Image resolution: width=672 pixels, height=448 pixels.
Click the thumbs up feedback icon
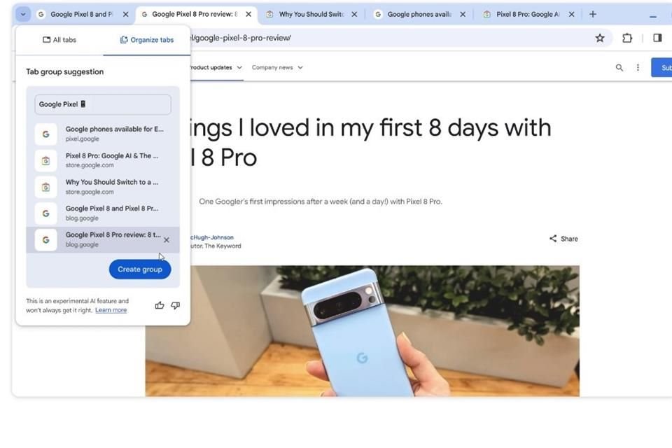click(x=160, y=305)
